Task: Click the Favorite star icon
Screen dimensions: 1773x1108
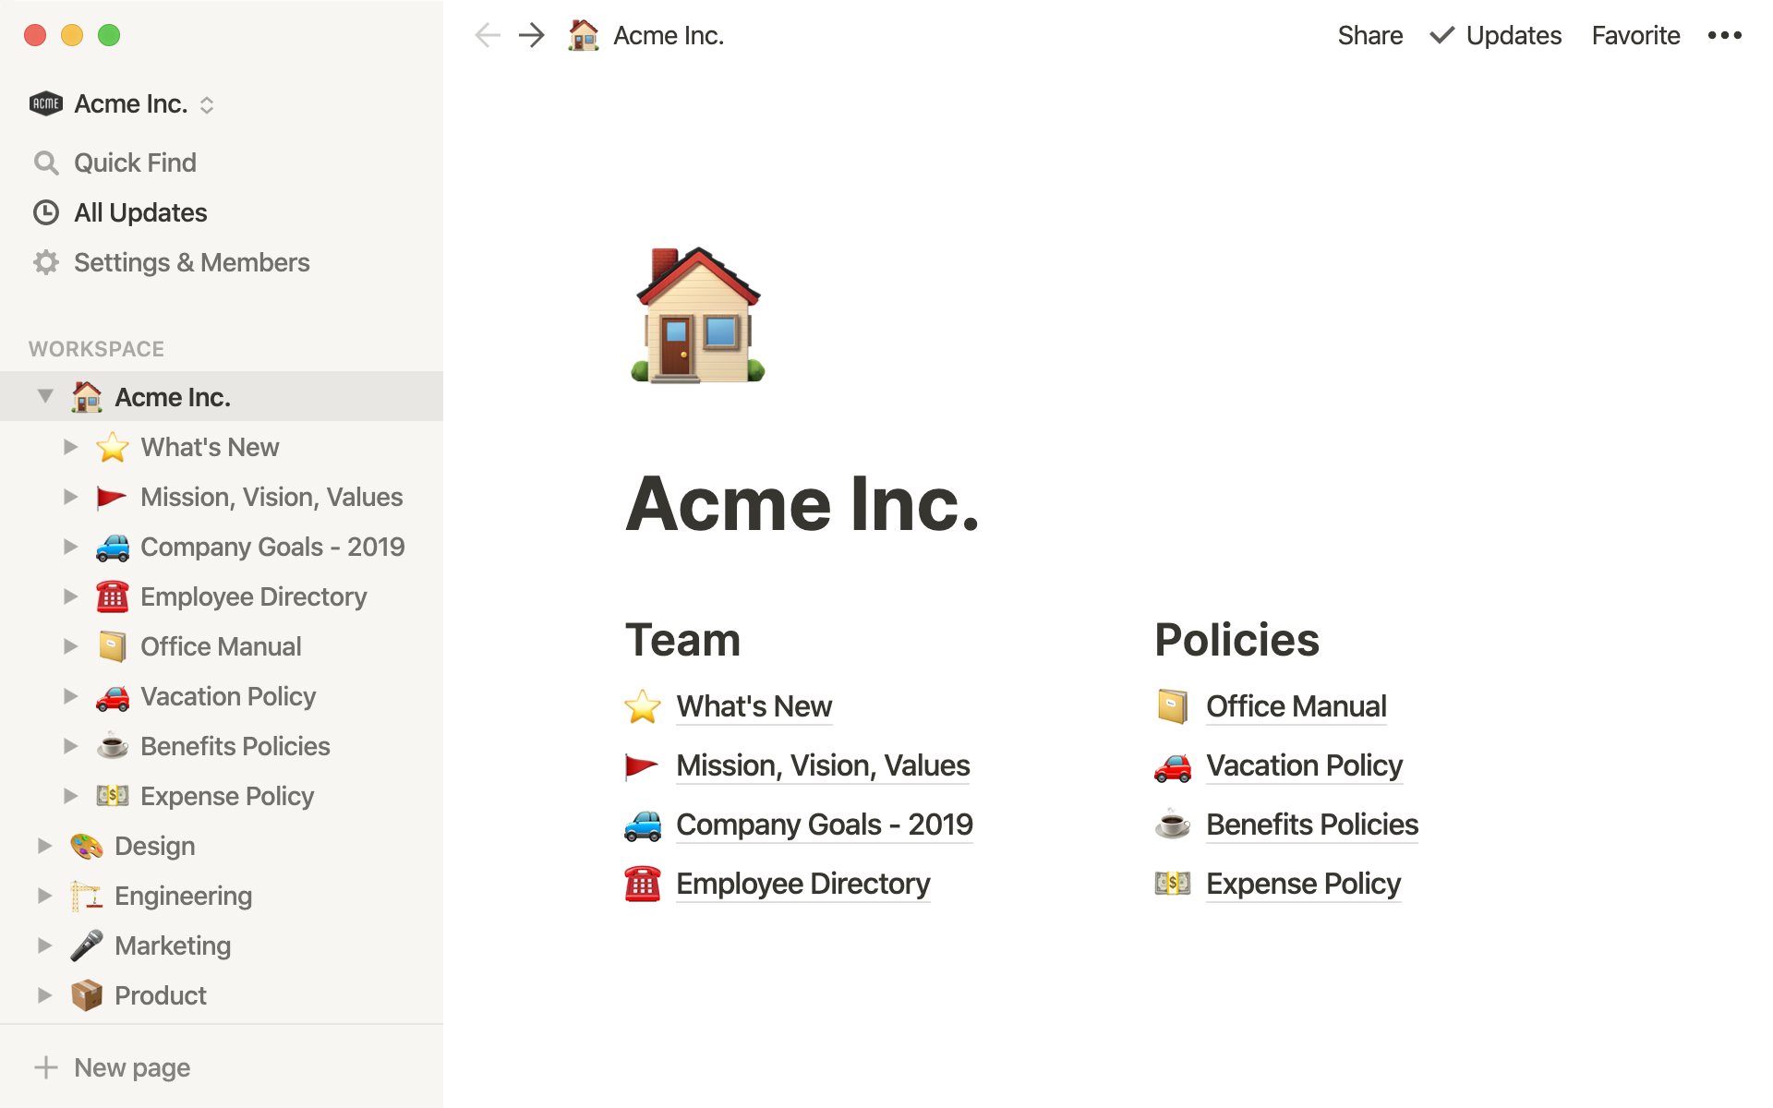Action: point(1635,34)
